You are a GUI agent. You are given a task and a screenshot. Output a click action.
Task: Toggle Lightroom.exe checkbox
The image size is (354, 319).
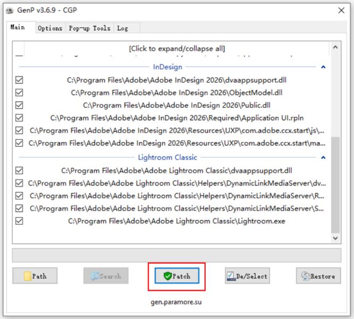(x=19, y=221)
